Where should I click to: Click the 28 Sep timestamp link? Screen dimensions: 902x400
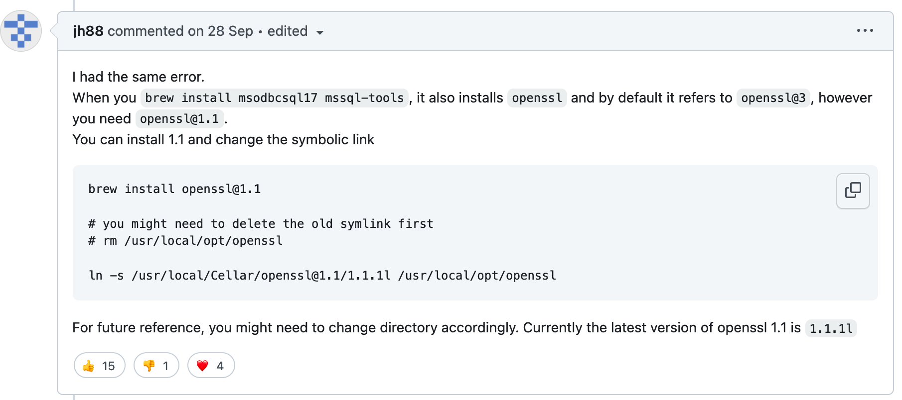point(230,31)
